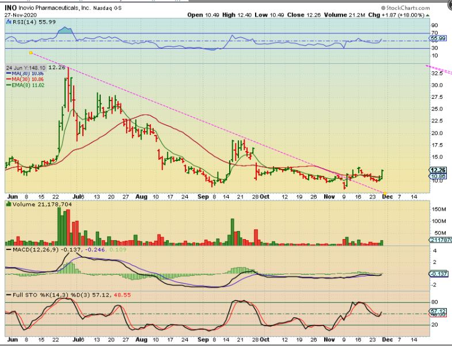
Task: Click the 20.0 price axis label
Action: [x=437, y=133]
